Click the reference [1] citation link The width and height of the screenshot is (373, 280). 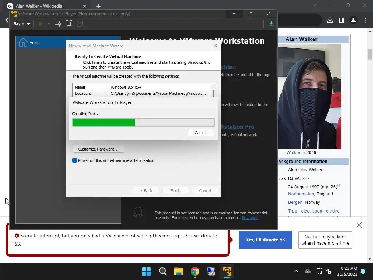(339, 186)
